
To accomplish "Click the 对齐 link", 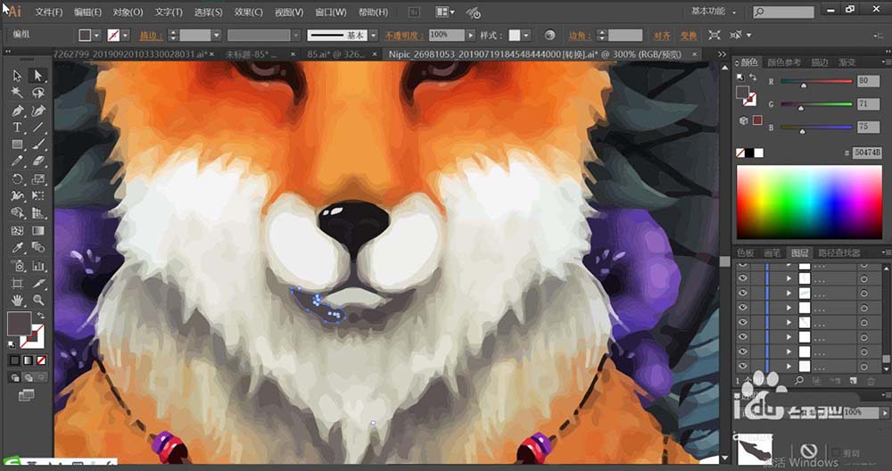I will (662, 36).
